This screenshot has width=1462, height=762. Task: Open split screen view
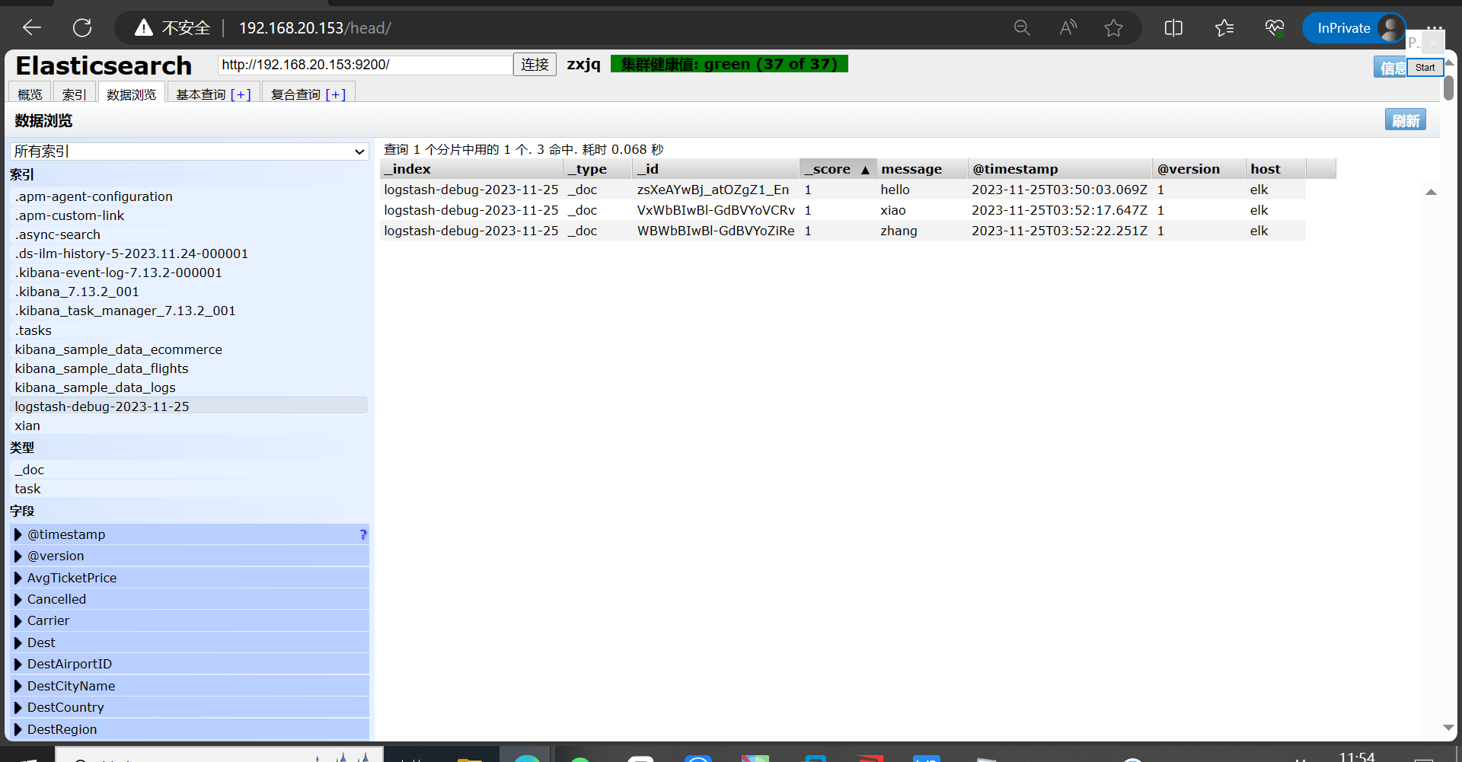tap(1173, 28)
